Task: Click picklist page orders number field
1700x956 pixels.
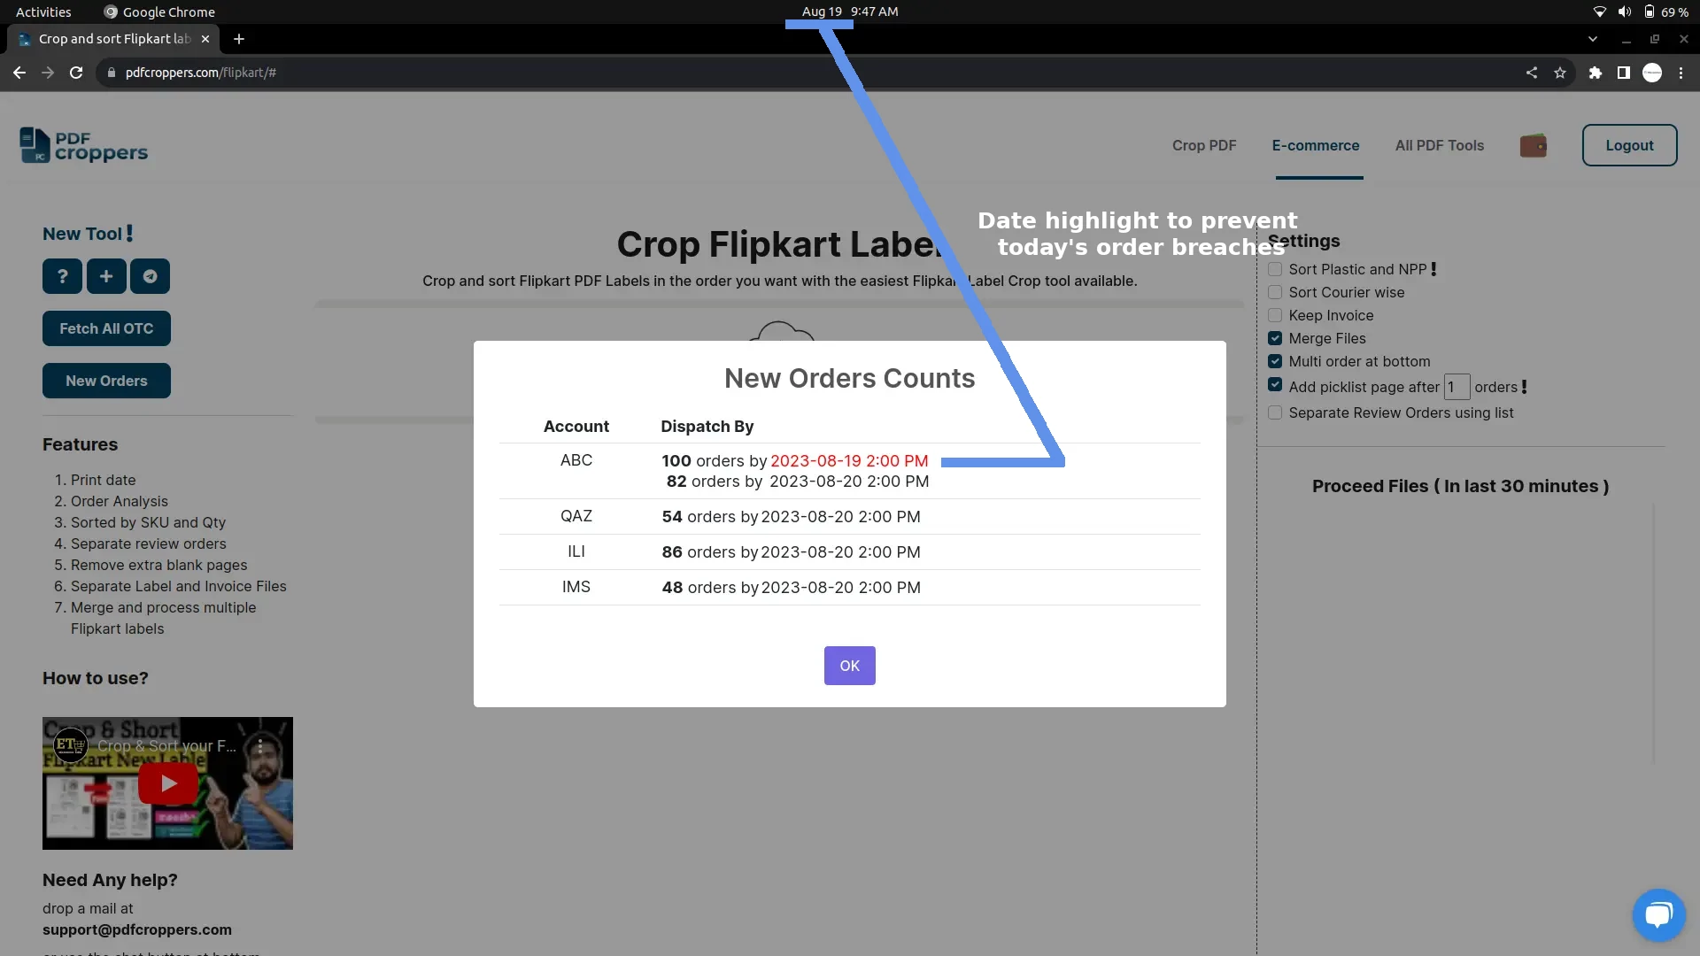Action: click(x=1456, y=387)
